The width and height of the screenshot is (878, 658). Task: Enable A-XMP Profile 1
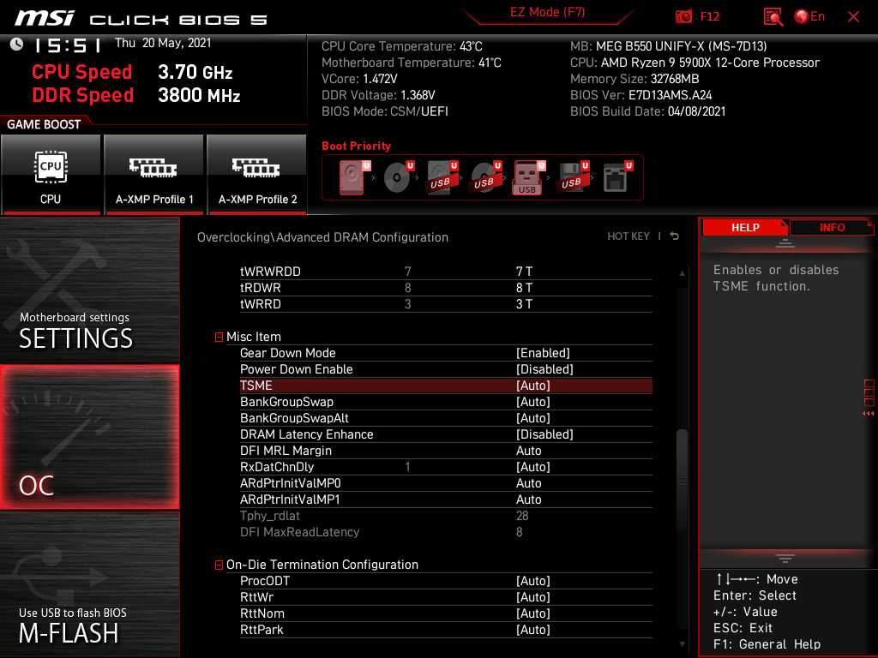tap(154, 175)
